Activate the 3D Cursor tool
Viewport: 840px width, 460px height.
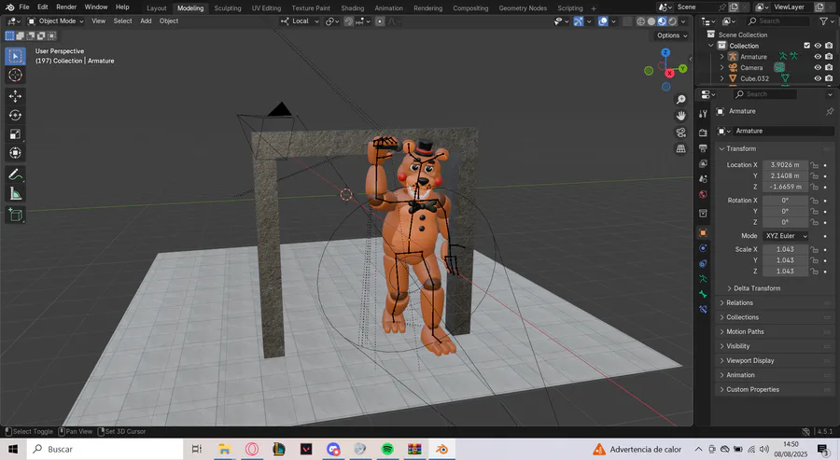pyautogui.click(x=15, y=75)
